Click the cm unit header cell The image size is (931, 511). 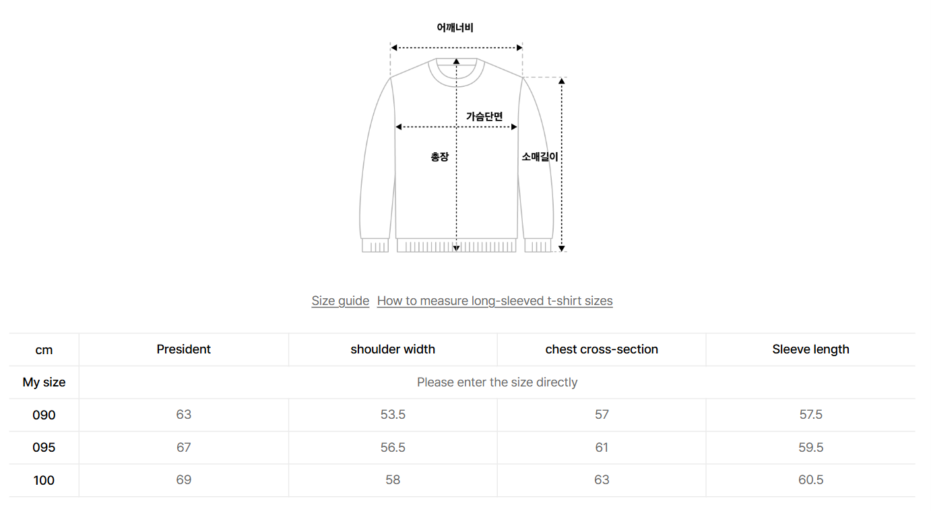point(44,350)
